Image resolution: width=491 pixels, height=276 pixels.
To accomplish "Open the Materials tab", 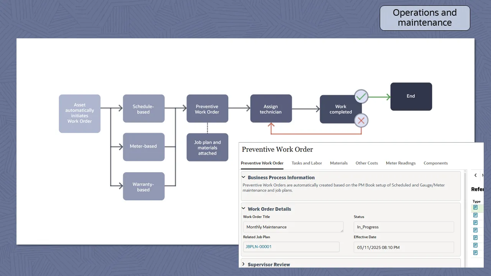I will click(339, 163).
